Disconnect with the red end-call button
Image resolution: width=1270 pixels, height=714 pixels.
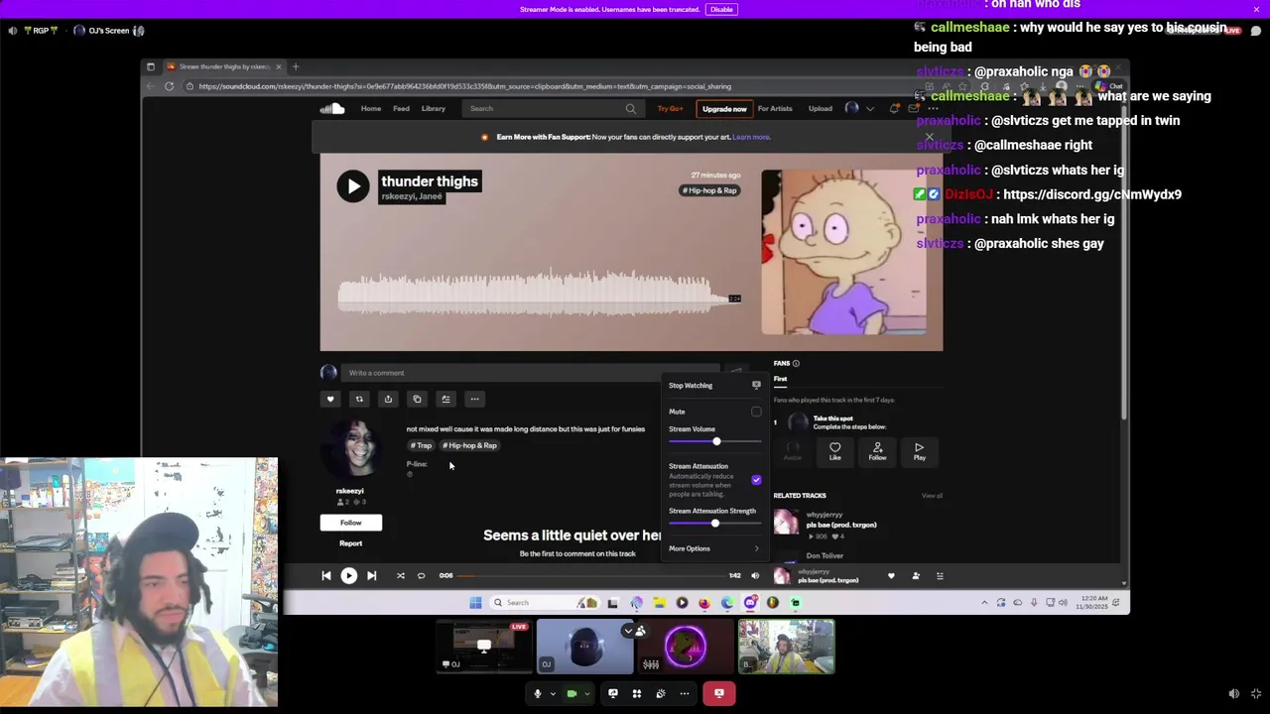719,694
